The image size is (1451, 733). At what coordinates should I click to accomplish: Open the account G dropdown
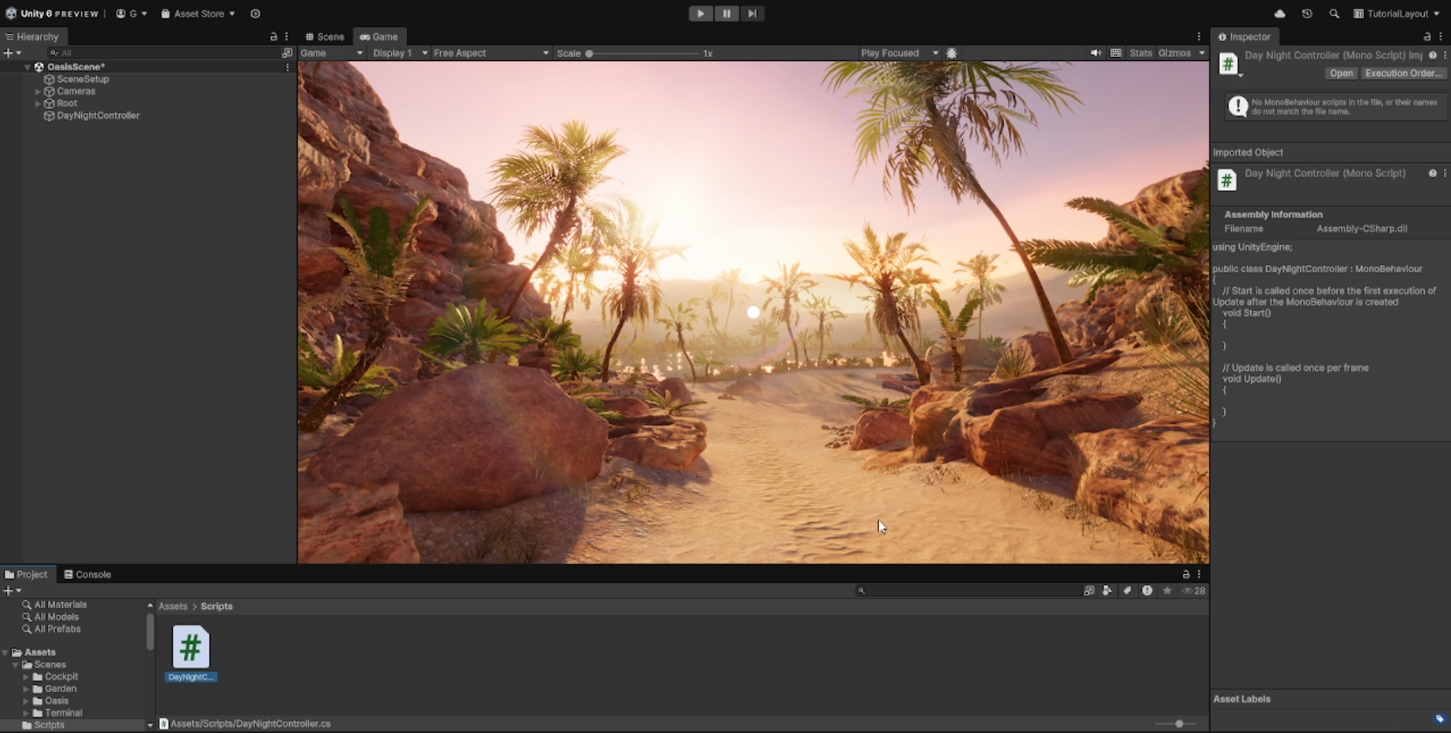pos(132,13)
